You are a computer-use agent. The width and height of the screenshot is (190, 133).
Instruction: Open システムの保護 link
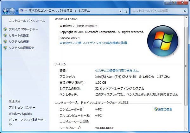[x=19, y=42]
